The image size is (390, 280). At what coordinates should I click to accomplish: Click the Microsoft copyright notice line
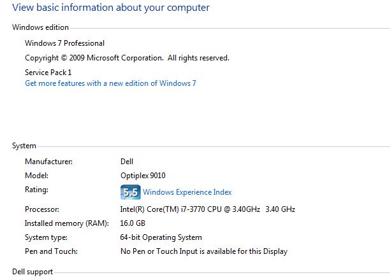click(127, 58)
